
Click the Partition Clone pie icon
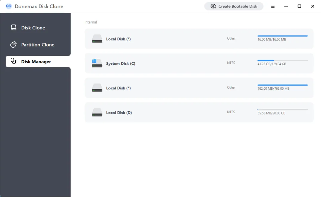pos(13,44)
